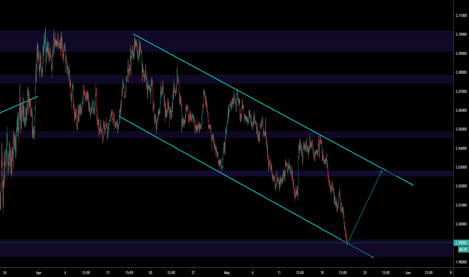Click the 8 date label on time axis
This screenshot has height=277, width=469.
point(450,272)
